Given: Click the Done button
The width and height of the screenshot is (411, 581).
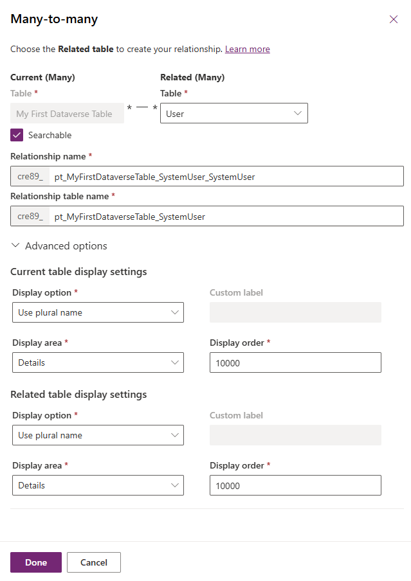Looking at the screenshot, I should click(x=36, y=562).
